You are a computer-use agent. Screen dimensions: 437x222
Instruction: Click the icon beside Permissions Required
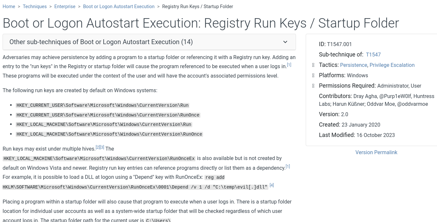(x=313, y=86)
